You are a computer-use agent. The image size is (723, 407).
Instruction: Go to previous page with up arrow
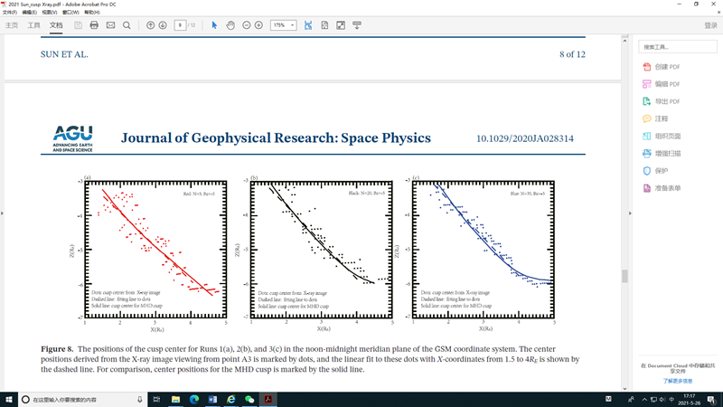click(151, 25)
